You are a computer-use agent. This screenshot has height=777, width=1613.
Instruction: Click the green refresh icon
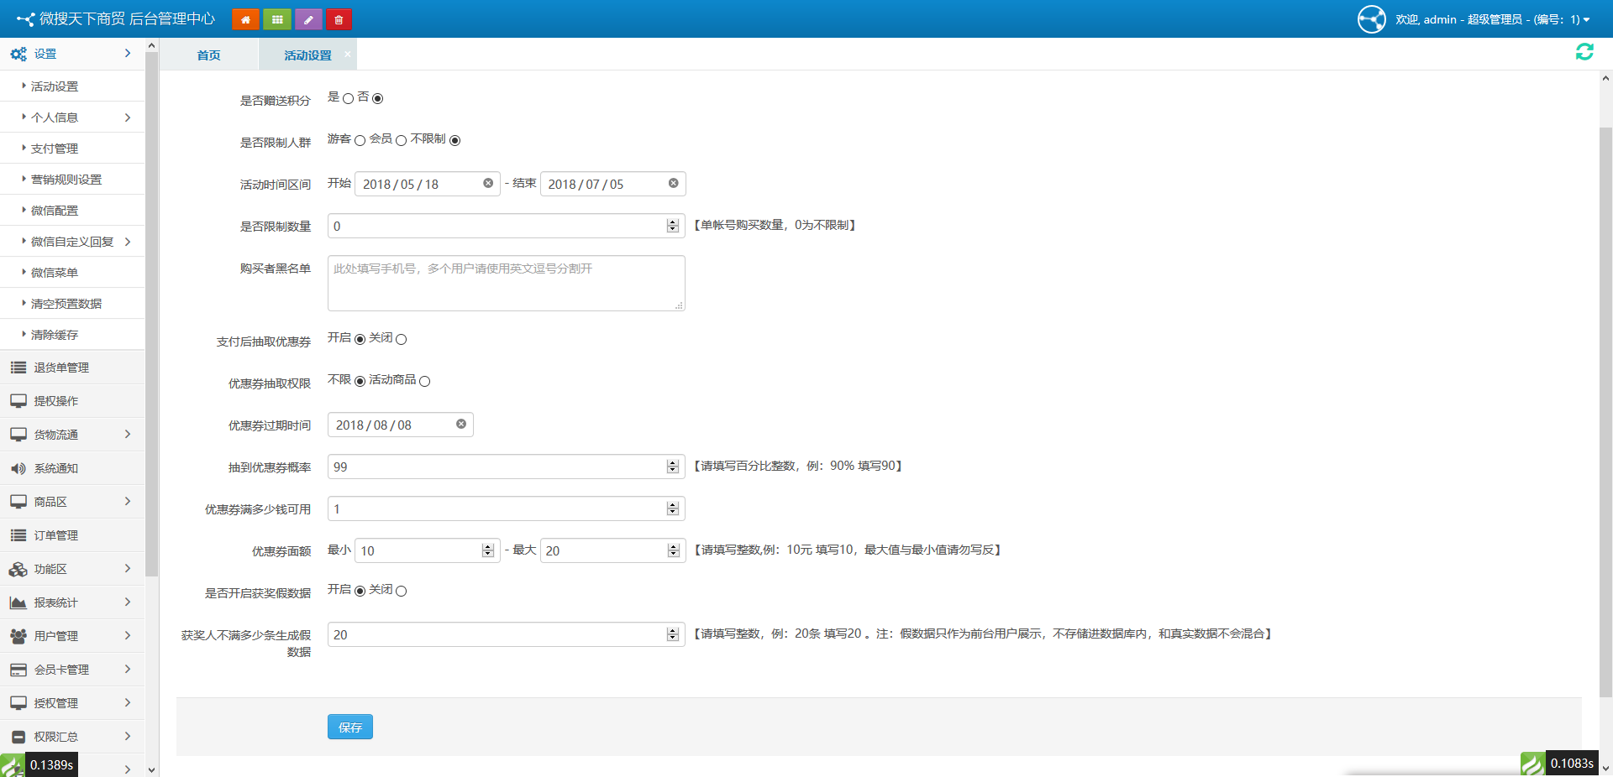1584,52
